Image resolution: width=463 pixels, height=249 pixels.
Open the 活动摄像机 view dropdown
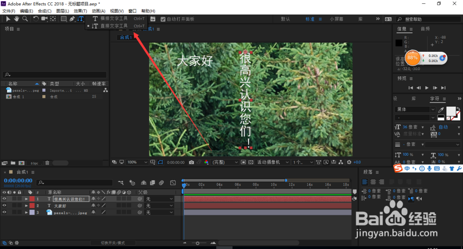pos(273,162)
